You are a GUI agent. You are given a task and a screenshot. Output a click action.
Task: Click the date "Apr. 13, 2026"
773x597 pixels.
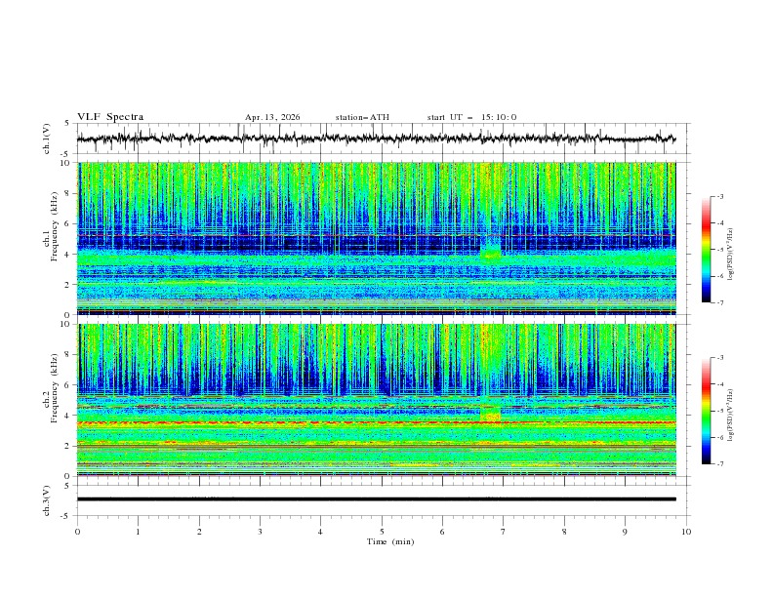point(272,117)
